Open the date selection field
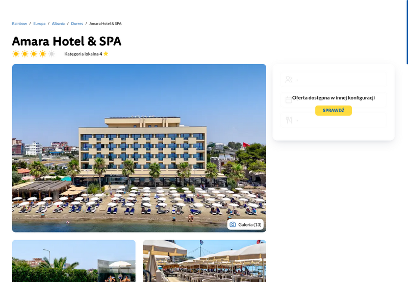 pyautogui.click(x=334, y=99)
